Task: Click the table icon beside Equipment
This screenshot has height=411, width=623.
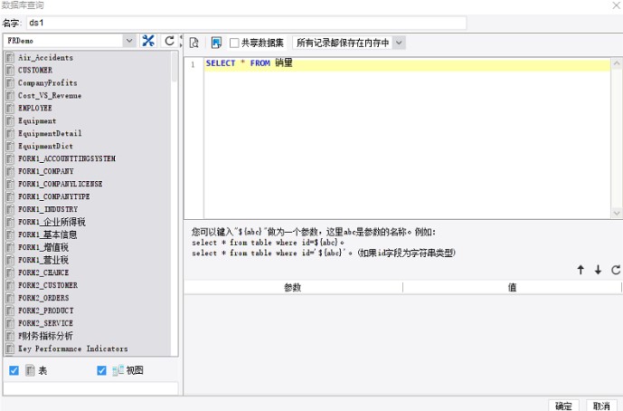Action: [10, 121]
